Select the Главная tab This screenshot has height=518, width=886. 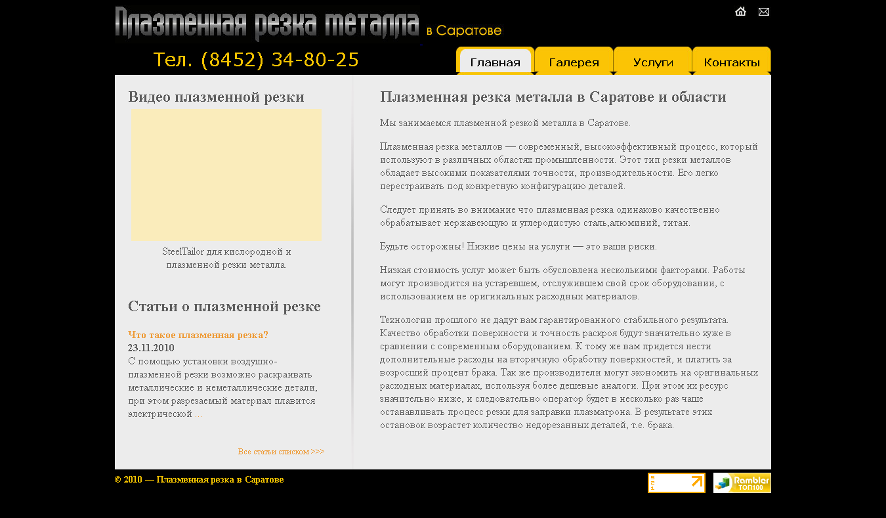pos(496,61)
